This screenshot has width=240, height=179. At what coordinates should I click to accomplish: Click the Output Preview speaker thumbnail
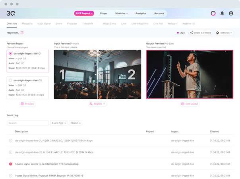190,74
